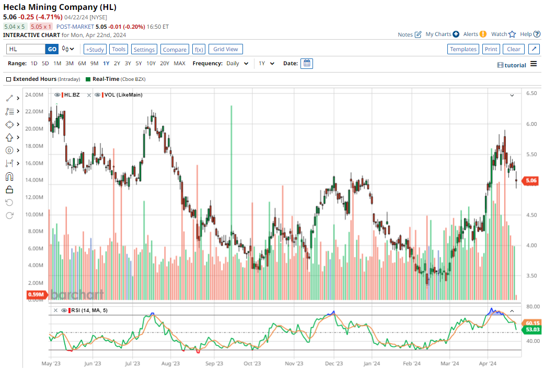The image size is (544, 369).
Task: Select the trend line drawing tool
Action: point(9,98)
